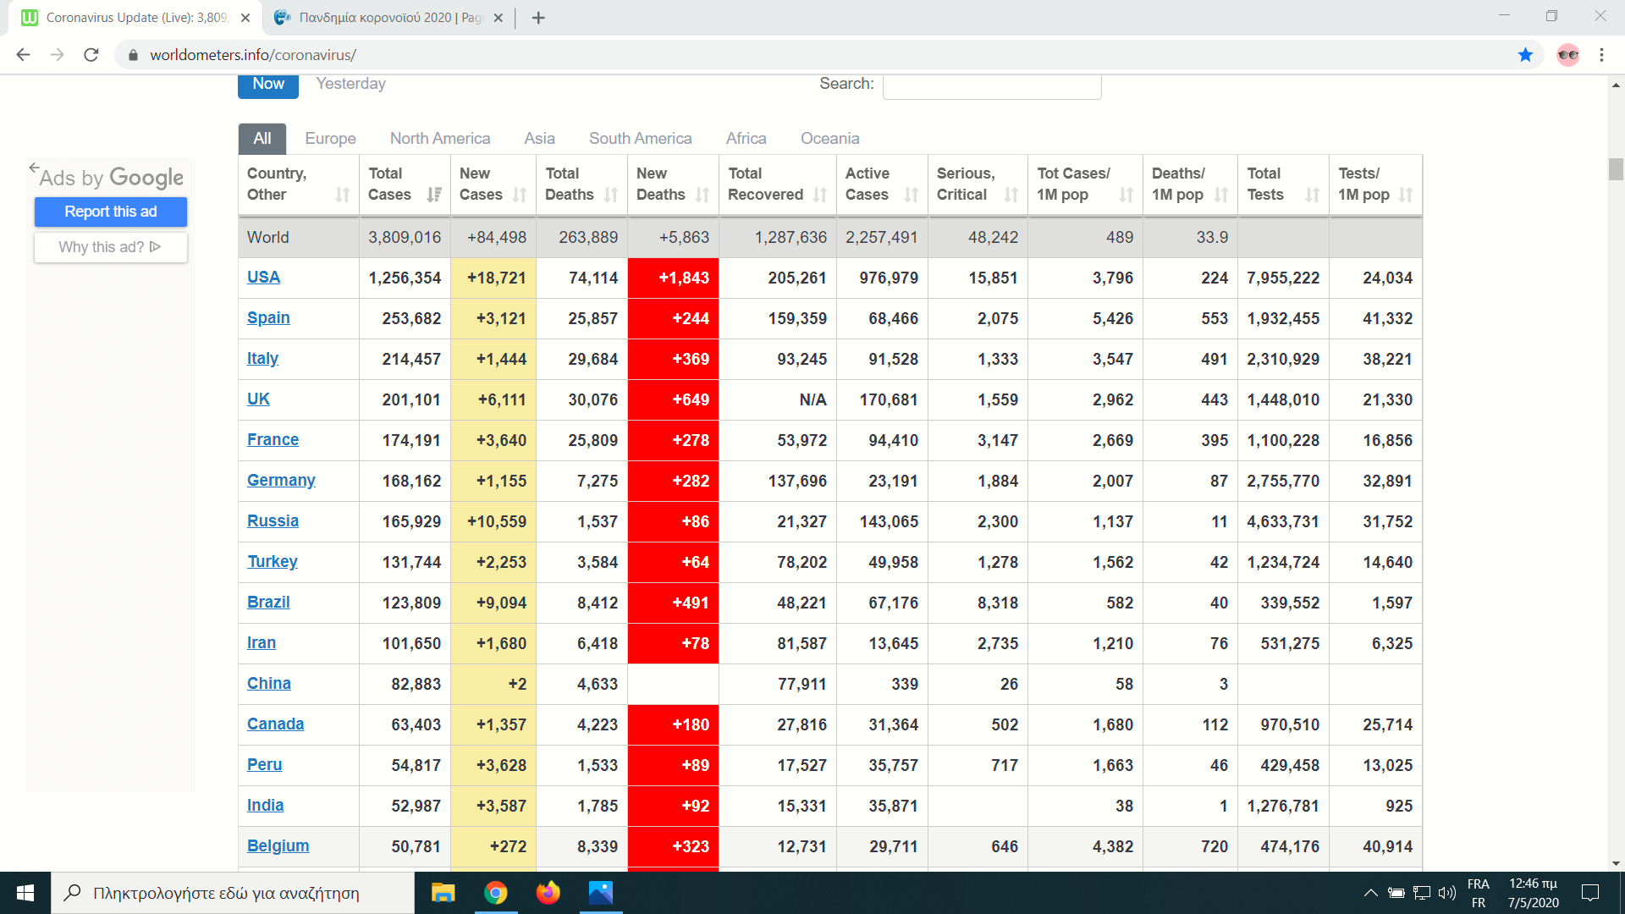Screen dimensions: 1625x914
Task: Filter table by the Europe tab
Action: point(330,139)
